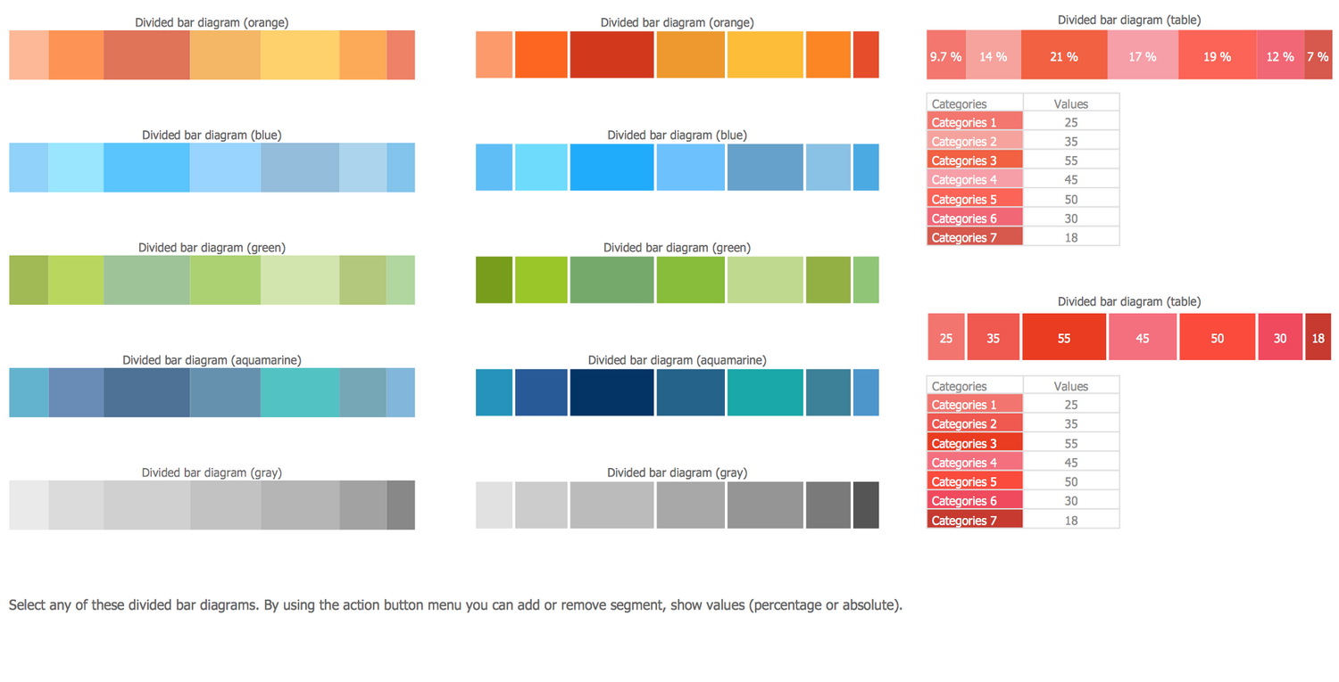The width and height of the screenshot is (1339, 682).
Task: Click the Categories 3 cell in the upper table
Action: (975, 160)
